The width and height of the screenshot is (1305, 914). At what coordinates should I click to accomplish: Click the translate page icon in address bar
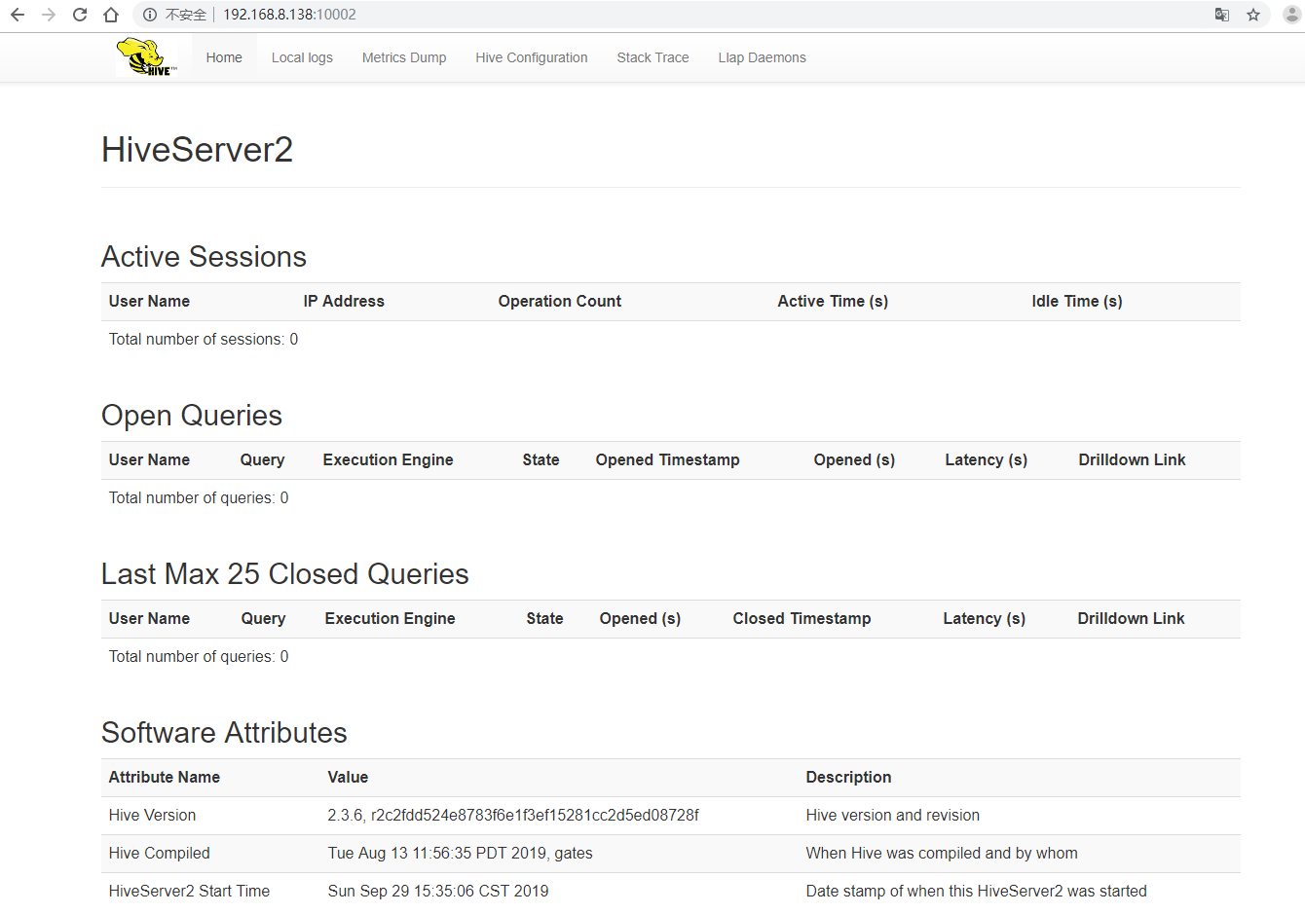pyautogui.click(x=1222, y=15)
